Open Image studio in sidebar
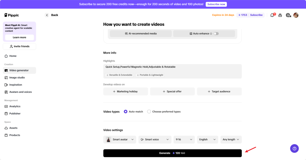306x160 pixels. click(19, 78)
